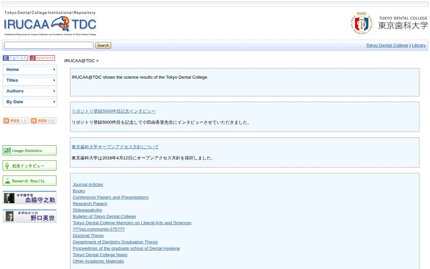Open the Home menu item
The image size is (430, 269).
tap(30, 70)
